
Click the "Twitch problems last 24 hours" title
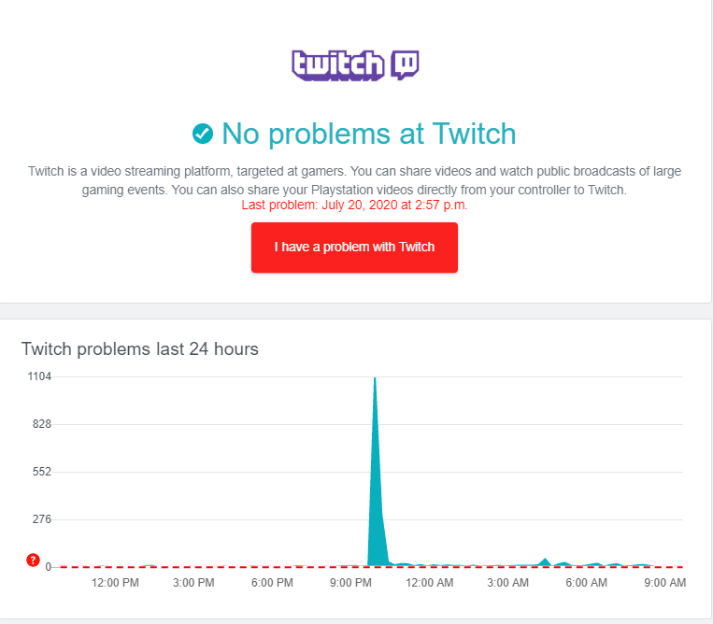pos(140,349)
